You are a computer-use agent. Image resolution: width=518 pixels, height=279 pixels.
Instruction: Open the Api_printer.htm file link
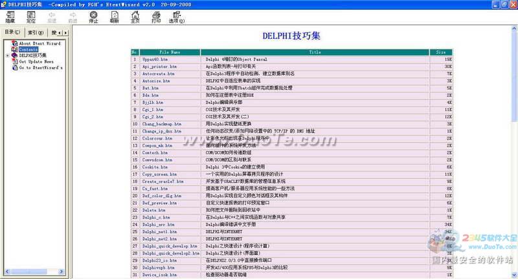pos(159,67)
